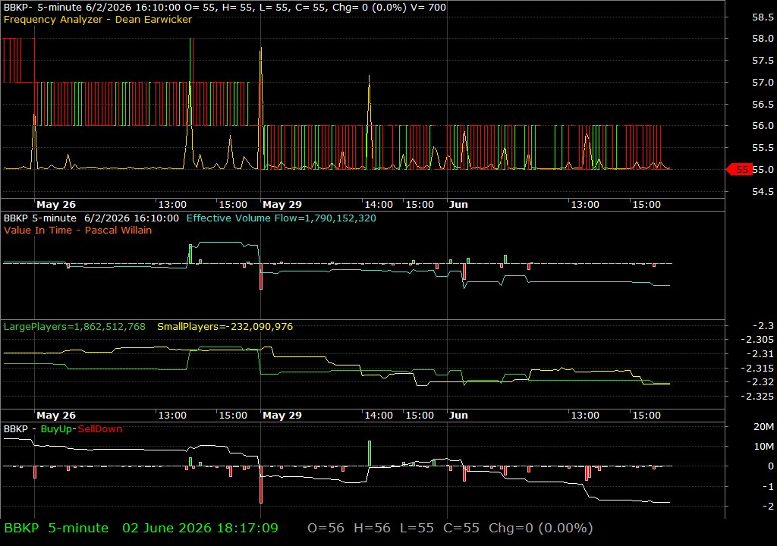
Task: Click 'BBKP 5-minute' in bottom status bar
Action: click(x=56, y=528)
